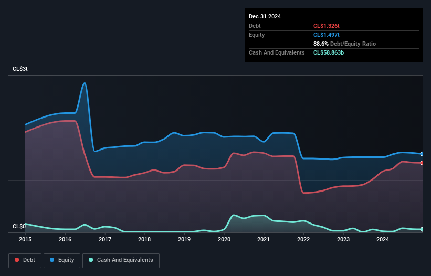This screenshot has height=276, width=431.
Task: Click the 2016 x-axis label
Action: (65, 239)
